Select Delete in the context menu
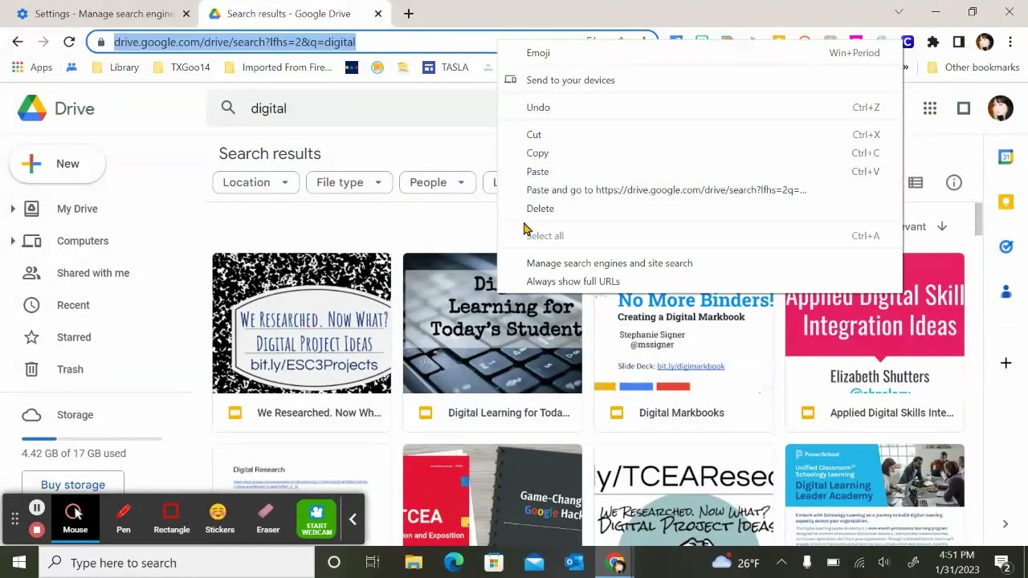 click(540, 209)
